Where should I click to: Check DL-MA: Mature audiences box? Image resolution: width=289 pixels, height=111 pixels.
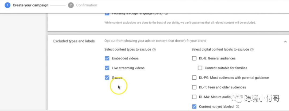[194, 97]
